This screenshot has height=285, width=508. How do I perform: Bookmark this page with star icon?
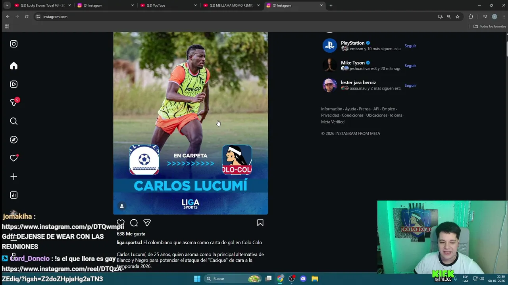pyautogui.click(x=457, y=17)
